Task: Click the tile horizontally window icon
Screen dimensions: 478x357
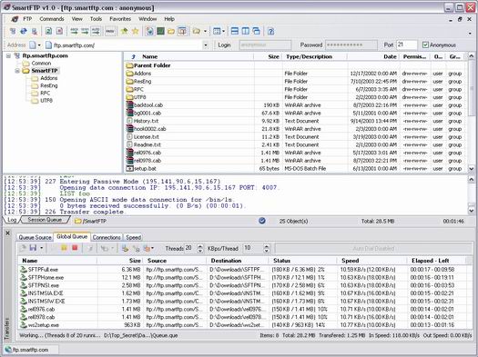Action: coord(234,31)
